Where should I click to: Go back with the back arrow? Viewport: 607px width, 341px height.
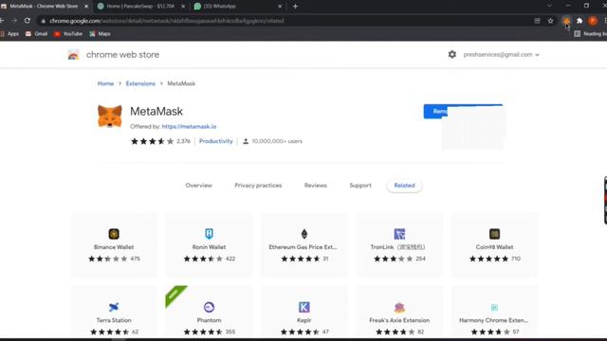pyautogui.click(x=2, y=21)
